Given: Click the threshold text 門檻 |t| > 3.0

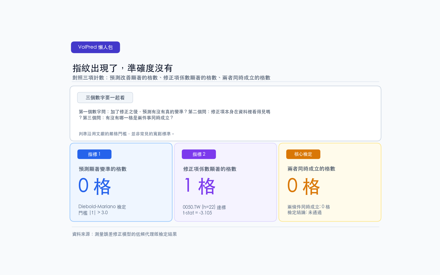Looking at the screenshot, I should point(93,213).
